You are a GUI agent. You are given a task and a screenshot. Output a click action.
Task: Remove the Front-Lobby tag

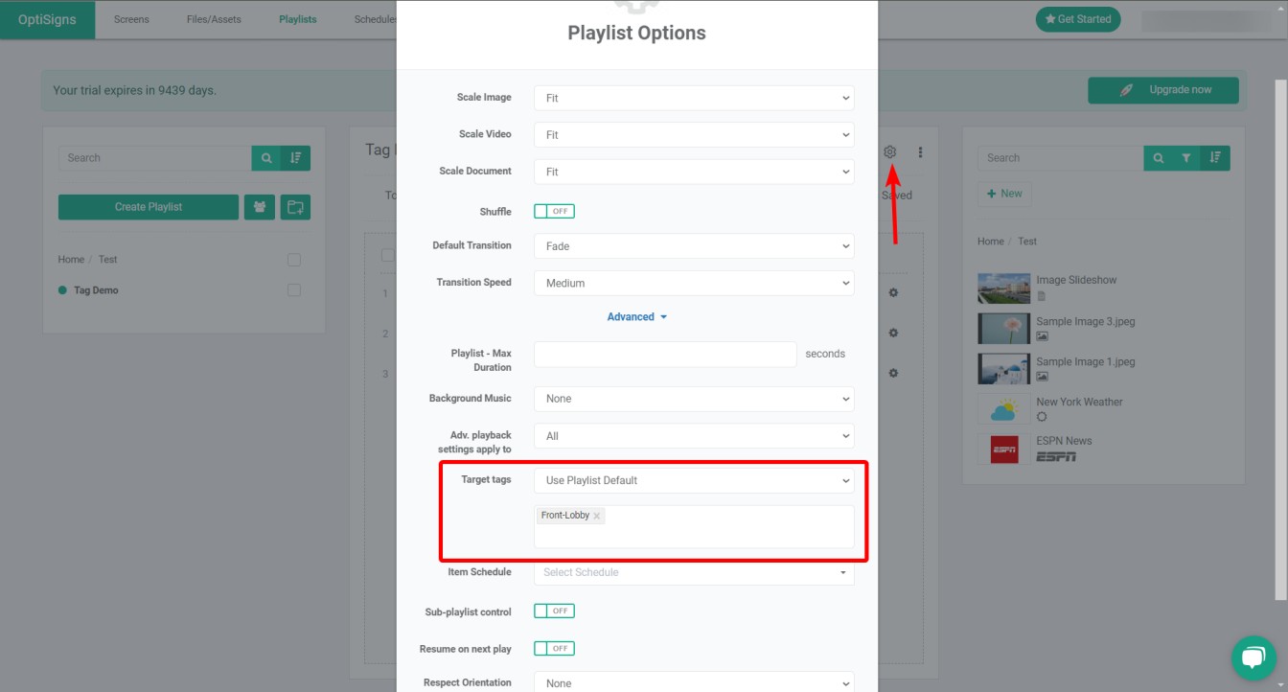pyautogui.click(x=597, y=516)
